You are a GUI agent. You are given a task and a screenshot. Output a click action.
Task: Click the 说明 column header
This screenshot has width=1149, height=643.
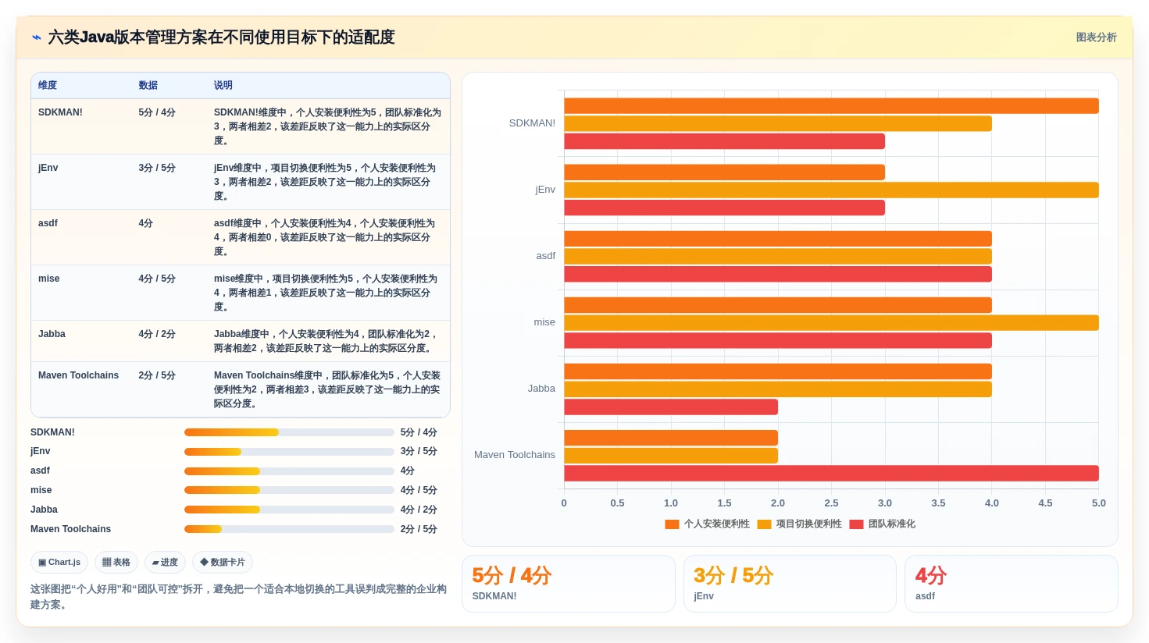[x=223, y=85]
